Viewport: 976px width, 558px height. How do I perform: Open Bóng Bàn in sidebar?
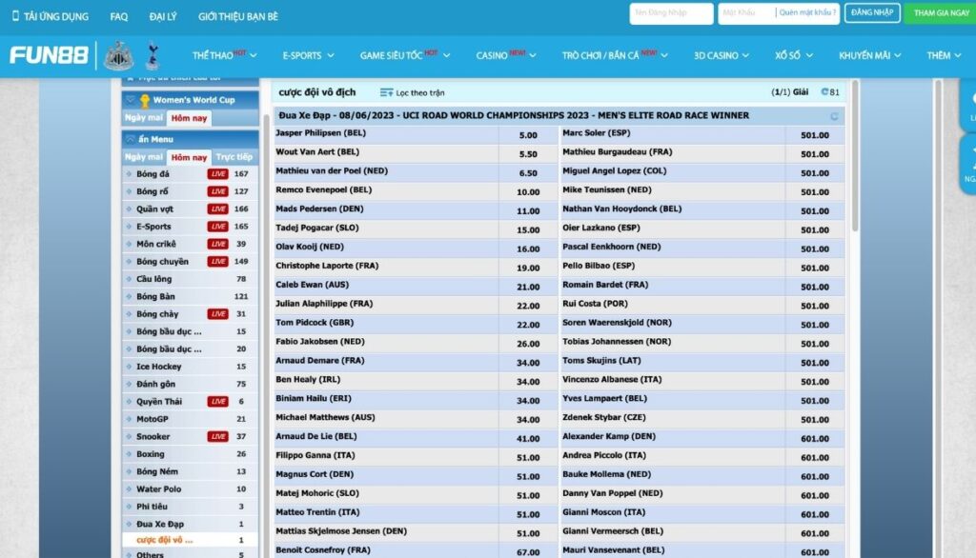pos(155,297)
